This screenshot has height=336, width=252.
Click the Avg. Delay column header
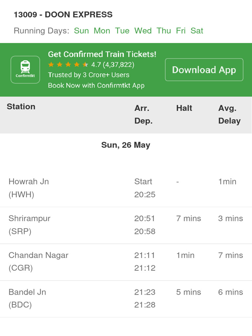click(229, 115)
